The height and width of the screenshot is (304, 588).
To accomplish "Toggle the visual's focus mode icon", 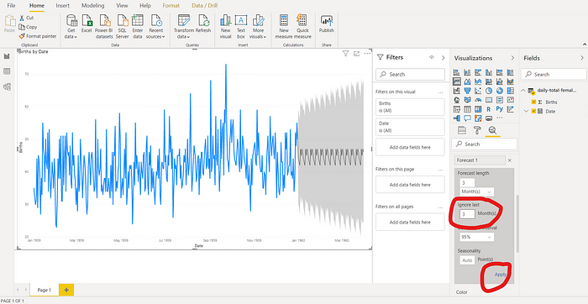I will pos(357,54).
